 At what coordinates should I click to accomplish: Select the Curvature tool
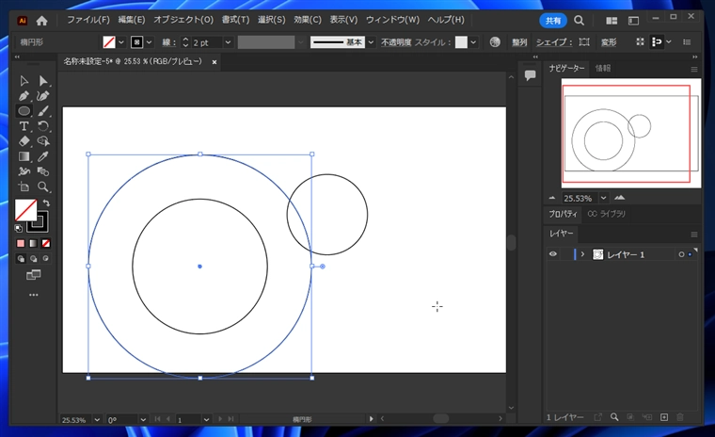tap(43, 96)
